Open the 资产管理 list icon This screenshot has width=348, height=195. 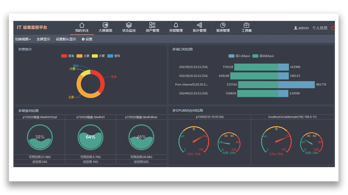[x=152, y=25]
